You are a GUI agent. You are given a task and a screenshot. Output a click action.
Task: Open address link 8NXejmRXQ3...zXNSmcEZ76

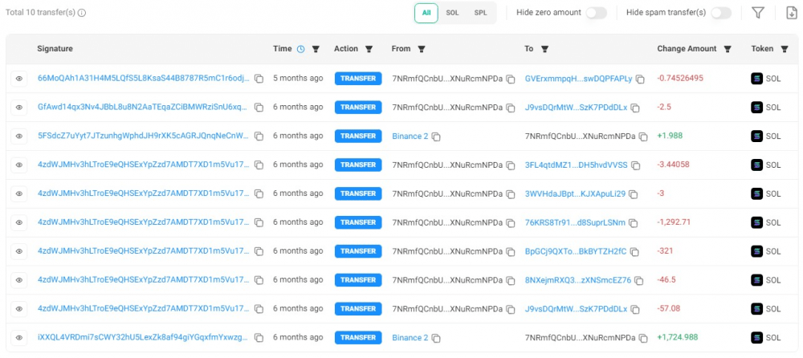coord(577,280)
